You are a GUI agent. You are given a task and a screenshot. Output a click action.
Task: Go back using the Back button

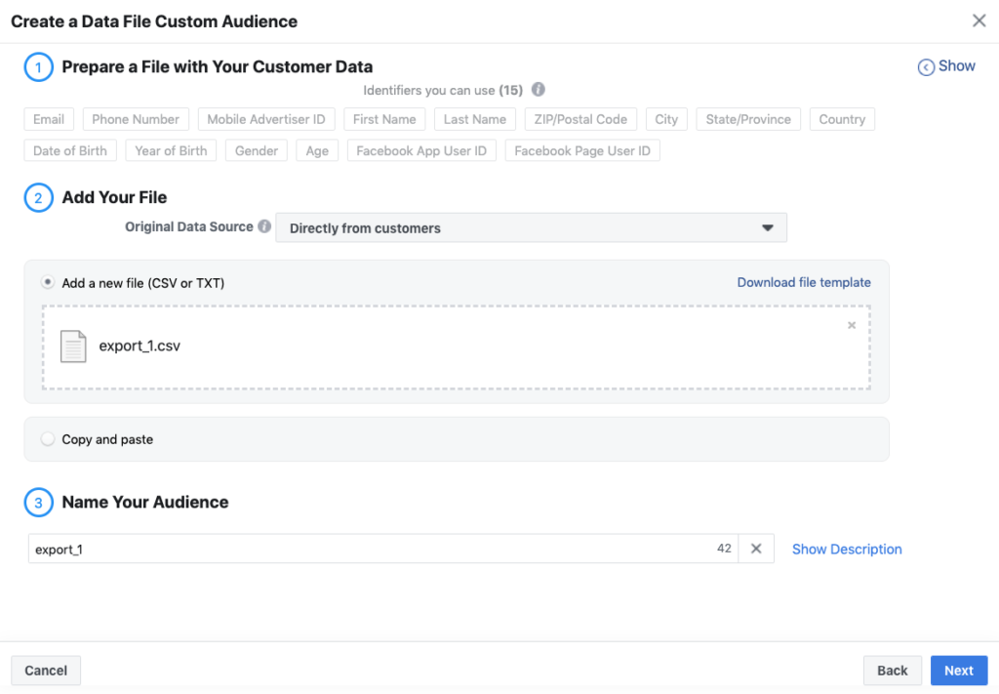892,671
